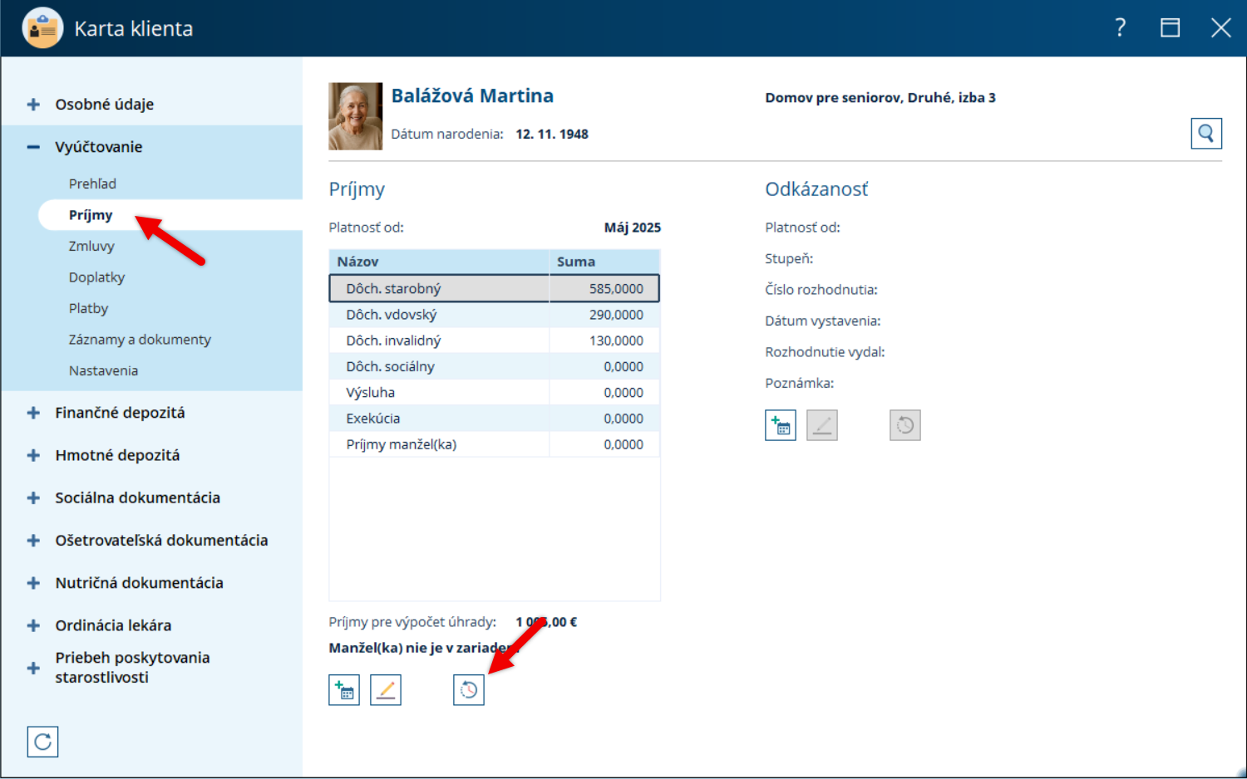
Task: Select the Výsluha row
Action: point(495,392)
